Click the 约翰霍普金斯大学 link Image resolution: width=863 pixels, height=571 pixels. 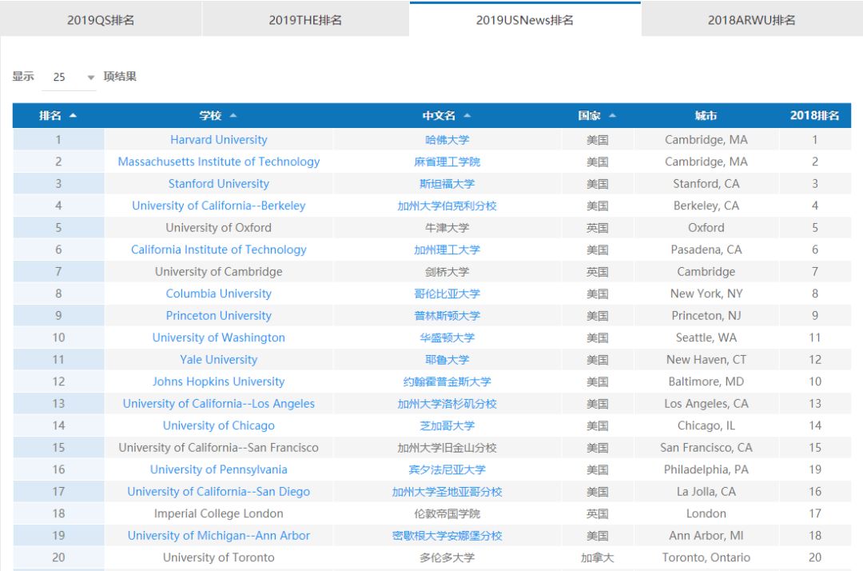click(447, 382)
